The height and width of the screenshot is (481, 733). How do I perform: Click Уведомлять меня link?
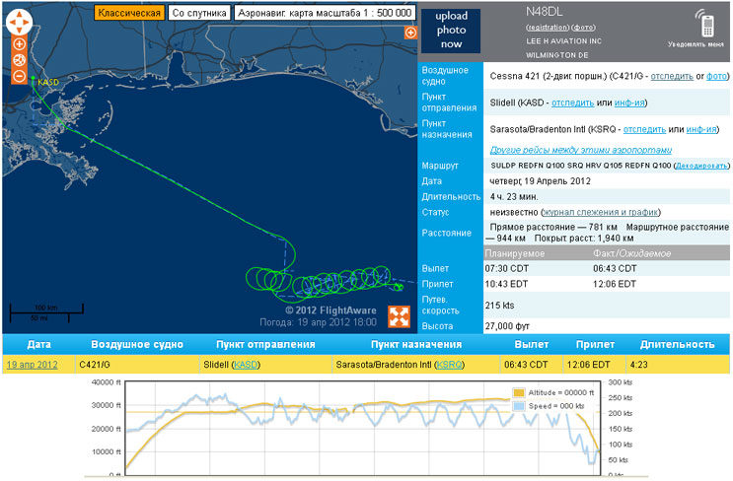coord(696,44)
